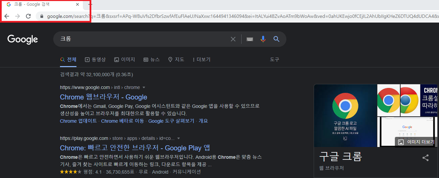Click the magnifier search button
The height and width of the screenshot is (178, 439).
(277, 39)
